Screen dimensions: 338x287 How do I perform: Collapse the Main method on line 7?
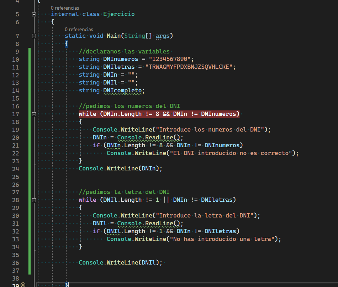34,36
